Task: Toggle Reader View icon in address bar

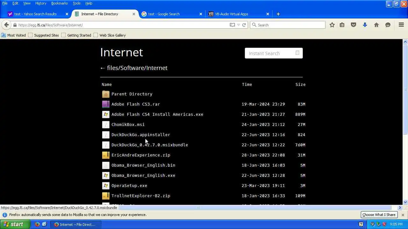Action: pyautogui.click(x=232, y=25)
